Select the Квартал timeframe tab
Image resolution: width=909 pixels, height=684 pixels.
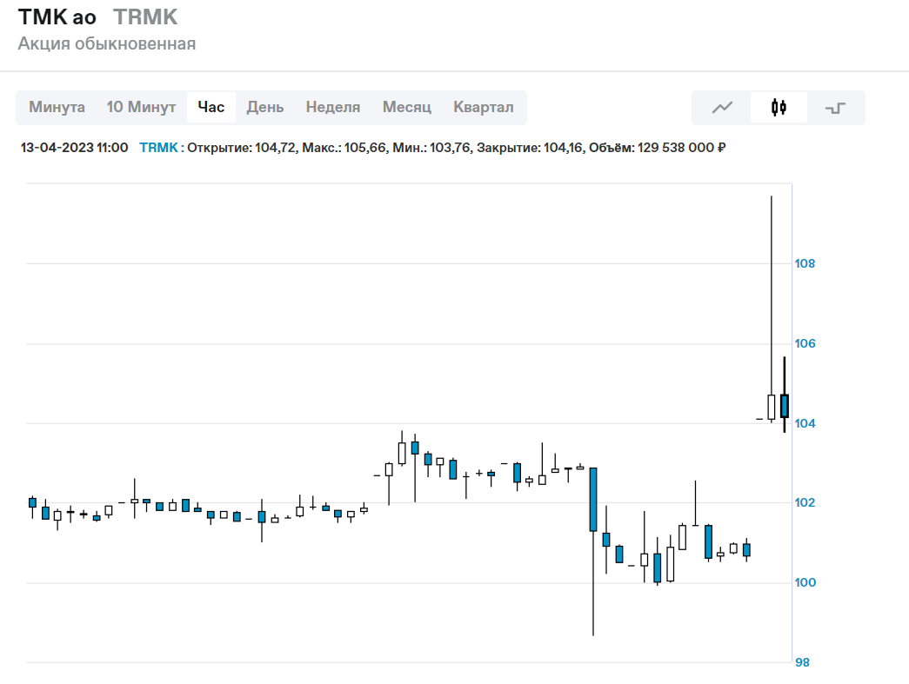point(484,107)
